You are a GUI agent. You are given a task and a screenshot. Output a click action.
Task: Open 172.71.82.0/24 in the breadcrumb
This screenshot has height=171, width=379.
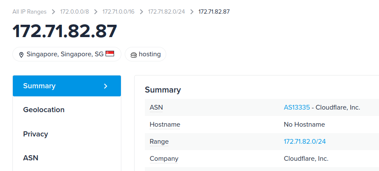tap(167, 12)
